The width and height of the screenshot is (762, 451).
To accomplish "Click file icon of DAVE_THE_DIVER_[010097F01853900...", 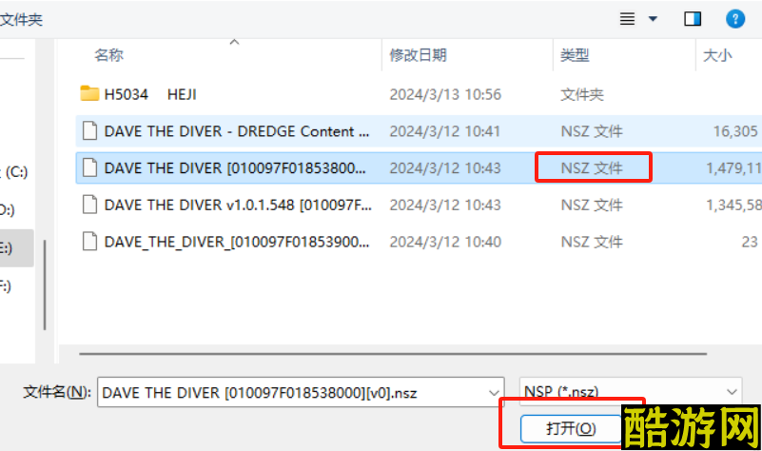I will tap(89, 242).
